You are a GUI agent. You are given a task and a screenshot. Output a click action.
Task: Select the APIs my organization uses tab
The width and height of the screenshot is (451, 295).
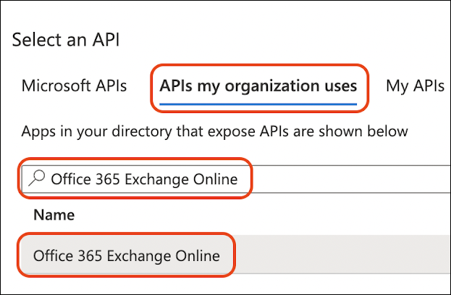[x=258, y=86]
